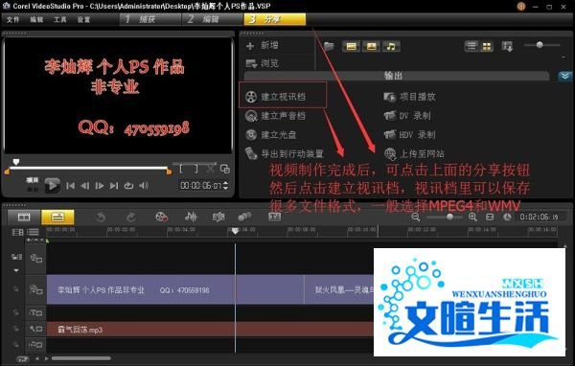Click 新增 to add a library folder
Image resolution: width=575 pixels, height=366 pixels.
point(263,45)
